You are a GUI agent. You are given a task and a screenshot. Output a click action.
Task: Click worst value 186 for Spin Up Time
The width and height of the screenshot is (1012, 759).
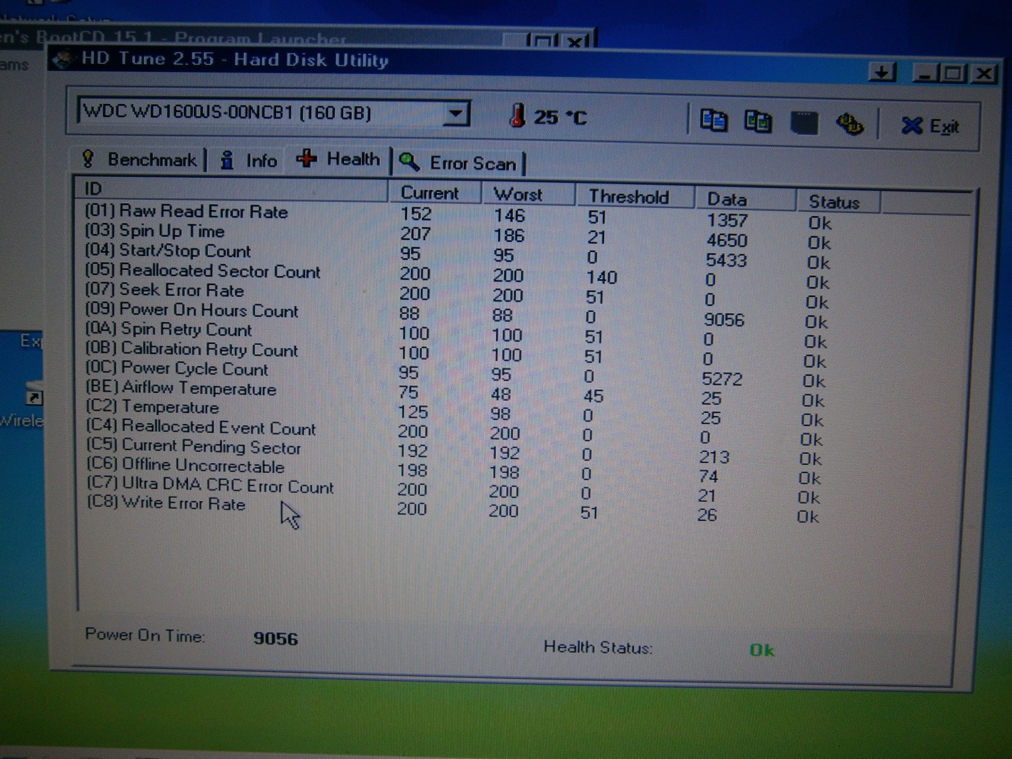(x=509, y=235)
